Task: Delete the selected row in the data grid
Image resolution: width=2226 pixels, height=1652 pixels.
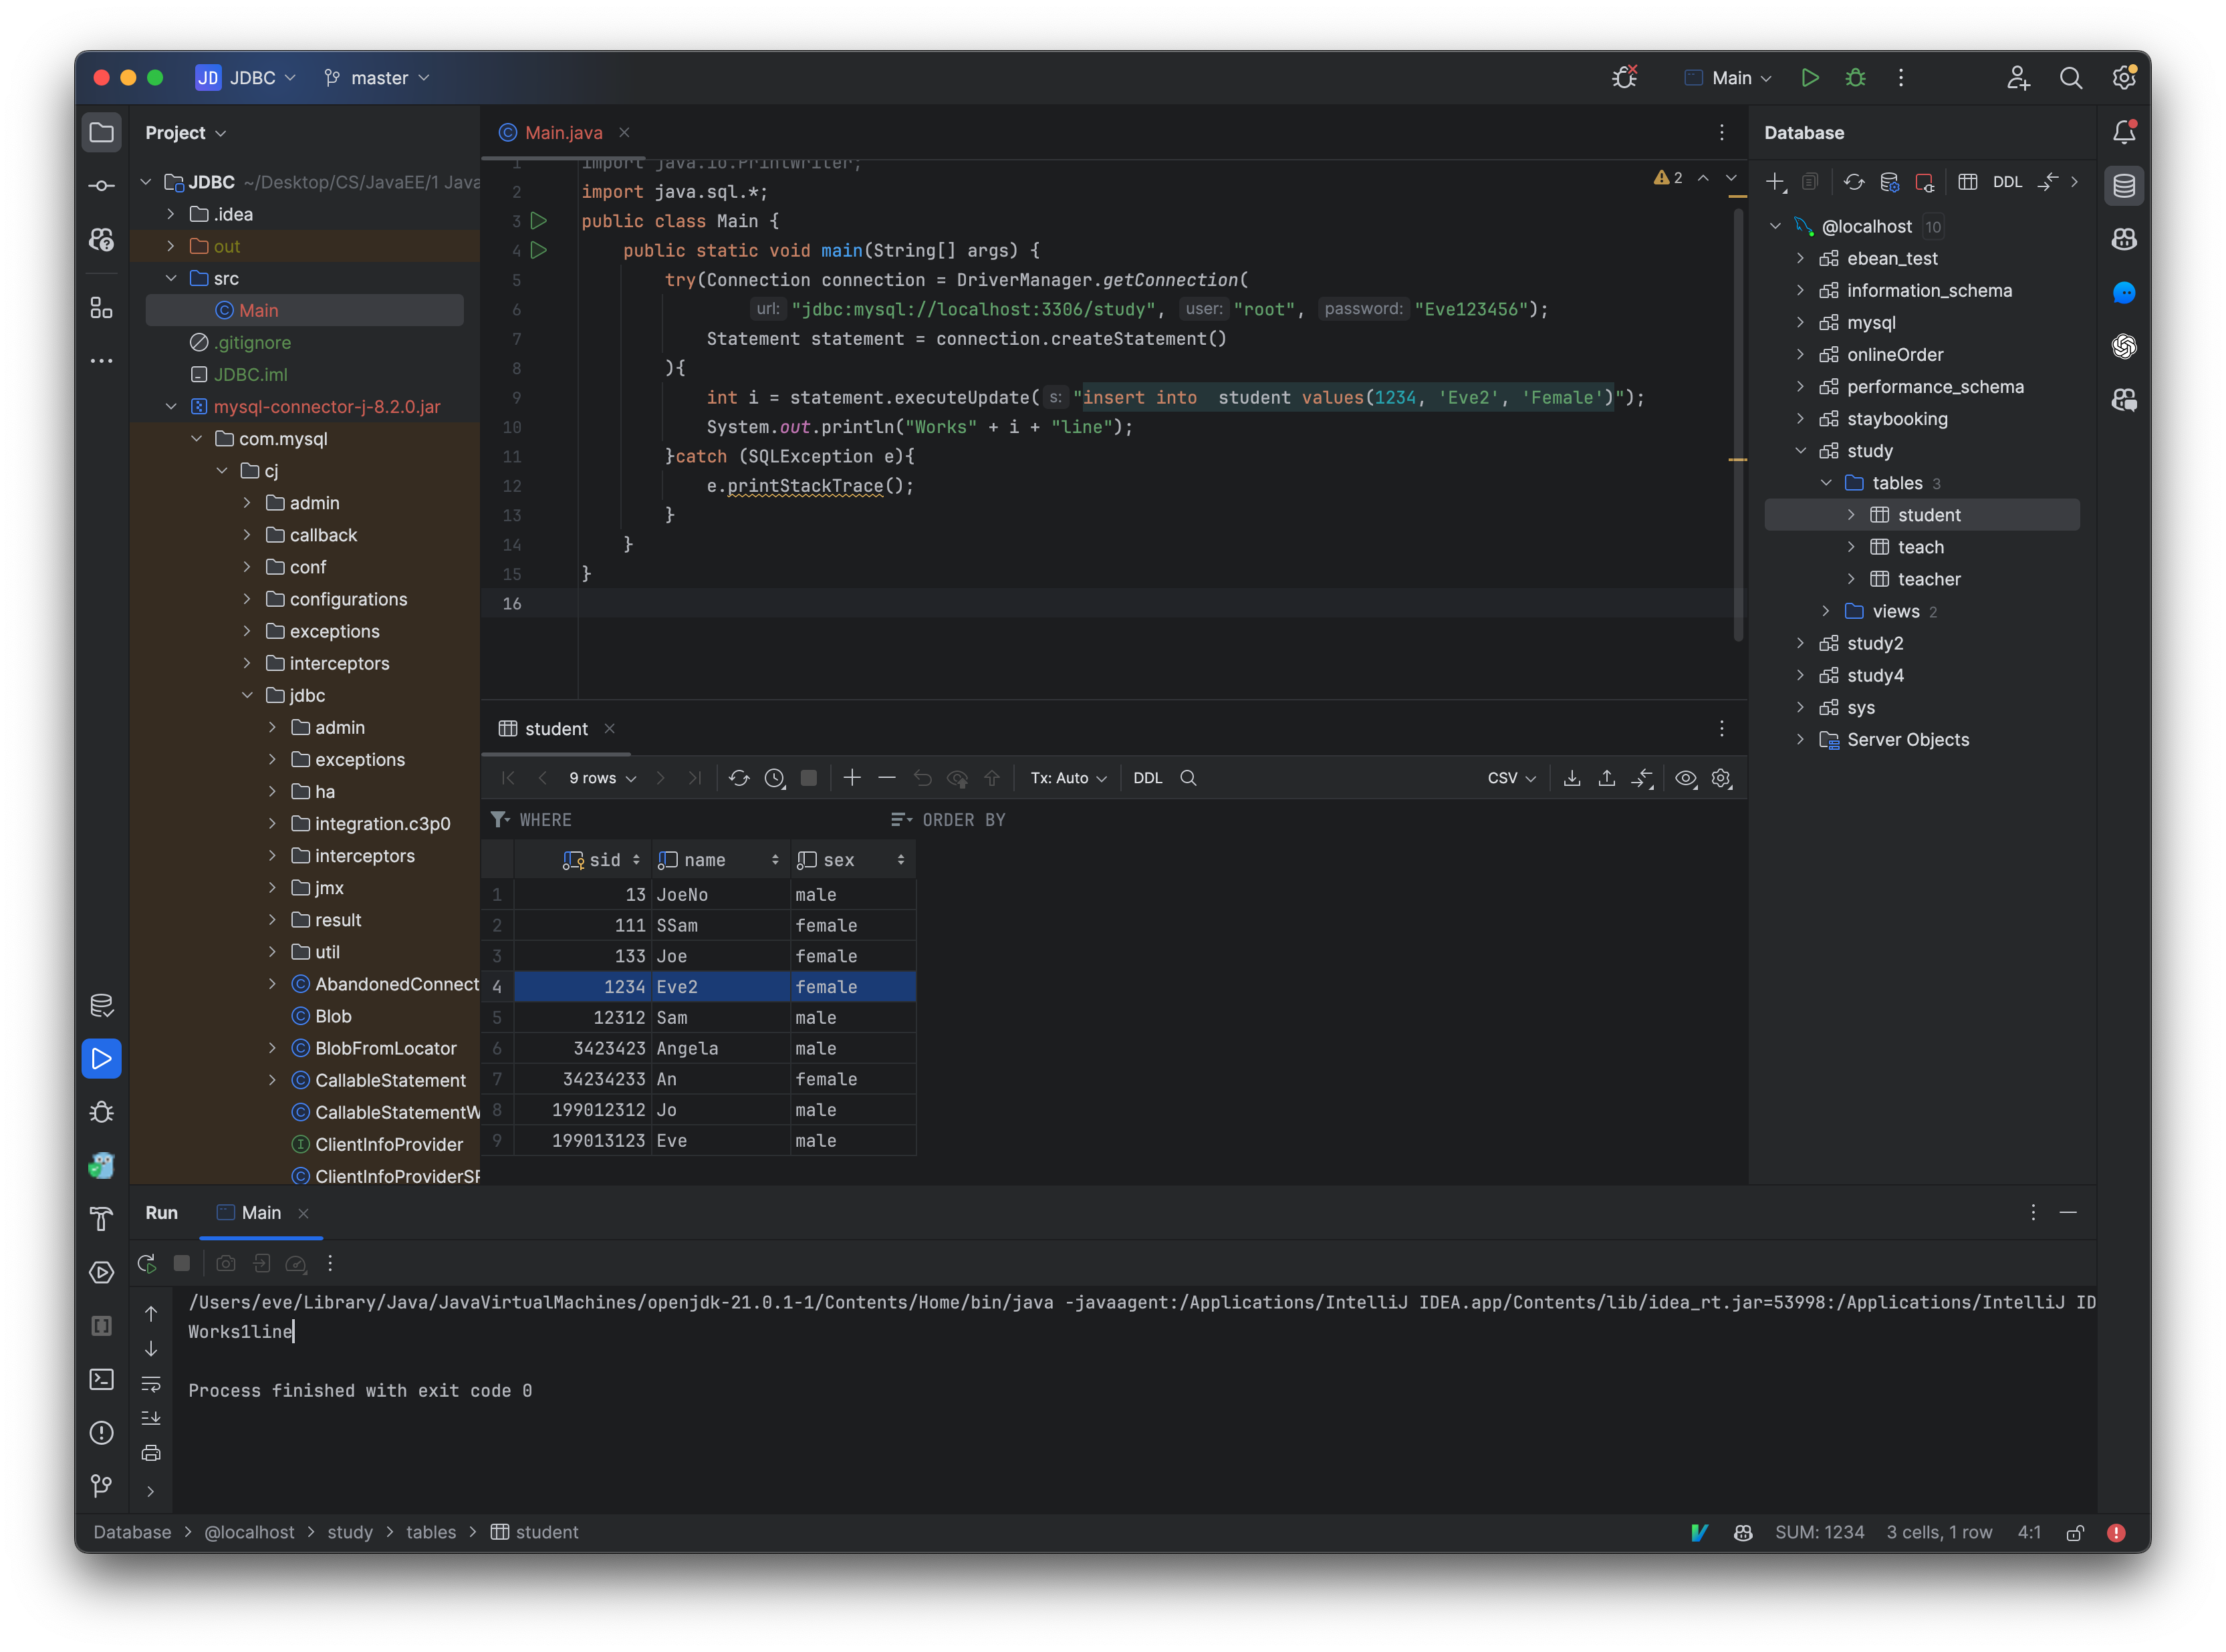Action: point(886,778)
